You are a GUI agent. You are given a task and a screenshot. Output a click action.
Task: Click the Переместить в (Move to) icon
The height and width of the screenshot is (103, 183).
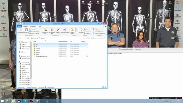(x=45, y=31)
